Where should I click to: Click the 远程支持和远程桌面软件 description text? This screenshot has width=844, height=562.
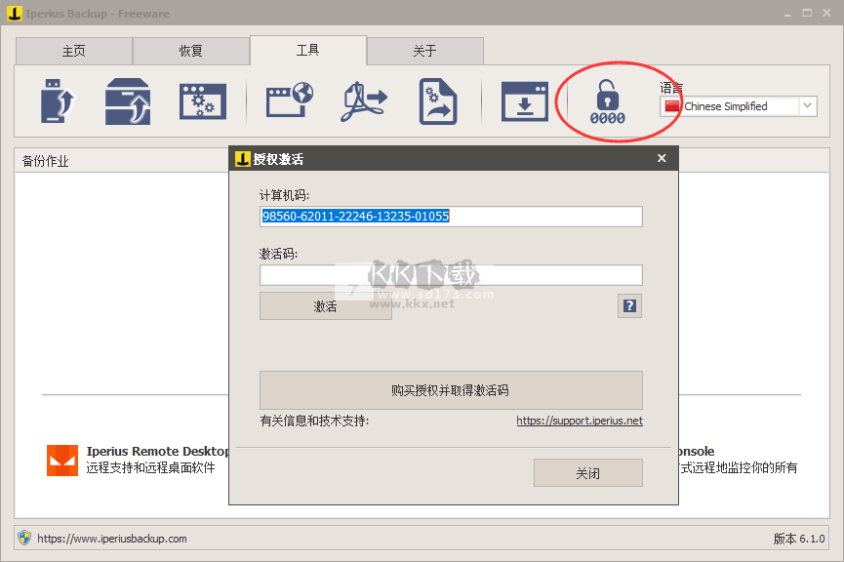point(150,467)
